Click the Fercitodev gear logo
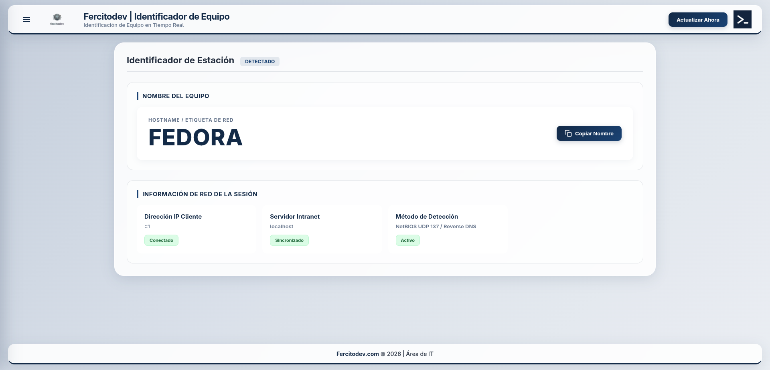Image resolution: width=770 pixels, height=370 pixels. pyautogui.click(x=57, y=19)
